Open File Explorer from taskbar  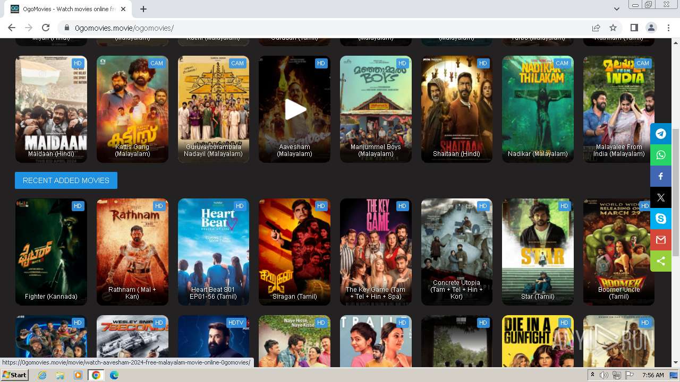point(60,375)
